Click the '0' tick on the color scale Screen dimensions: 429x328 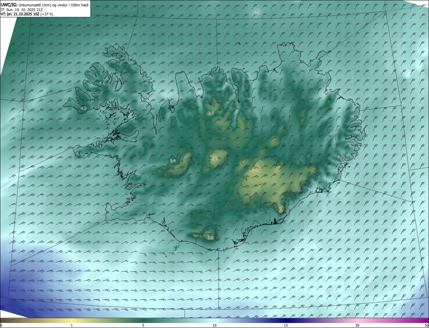pos(1,325)
